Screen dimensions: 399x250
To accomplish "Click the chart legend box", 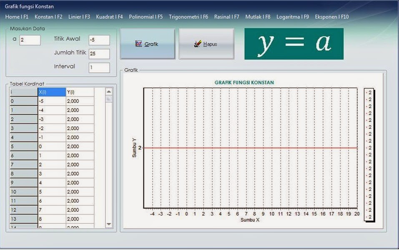I will click(x=369, y=155).
